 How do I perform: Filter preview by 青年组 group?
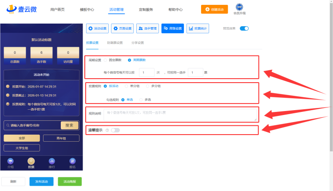[x=61, y=139]
